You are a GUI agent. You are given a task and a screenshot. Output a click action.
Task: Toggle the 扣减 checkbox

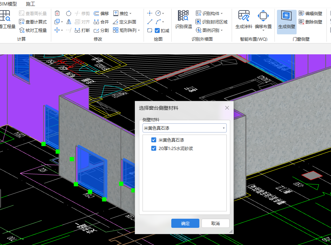[157, 30]
